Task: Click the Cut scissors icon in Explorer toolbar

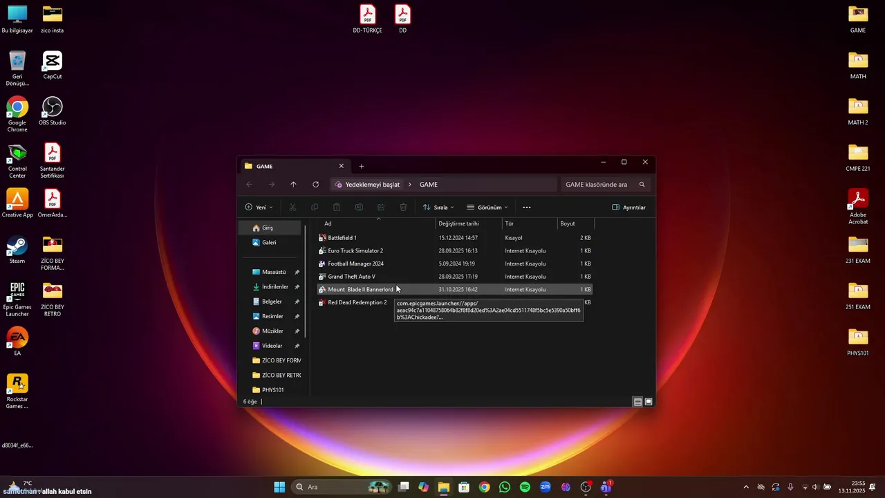Action: pos(292,207)
